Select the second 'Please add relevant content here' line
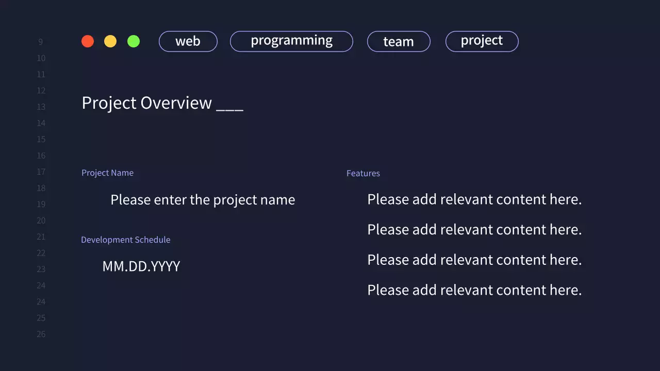The height and width of the screenshot is (371, 660). tap(474, 230)
